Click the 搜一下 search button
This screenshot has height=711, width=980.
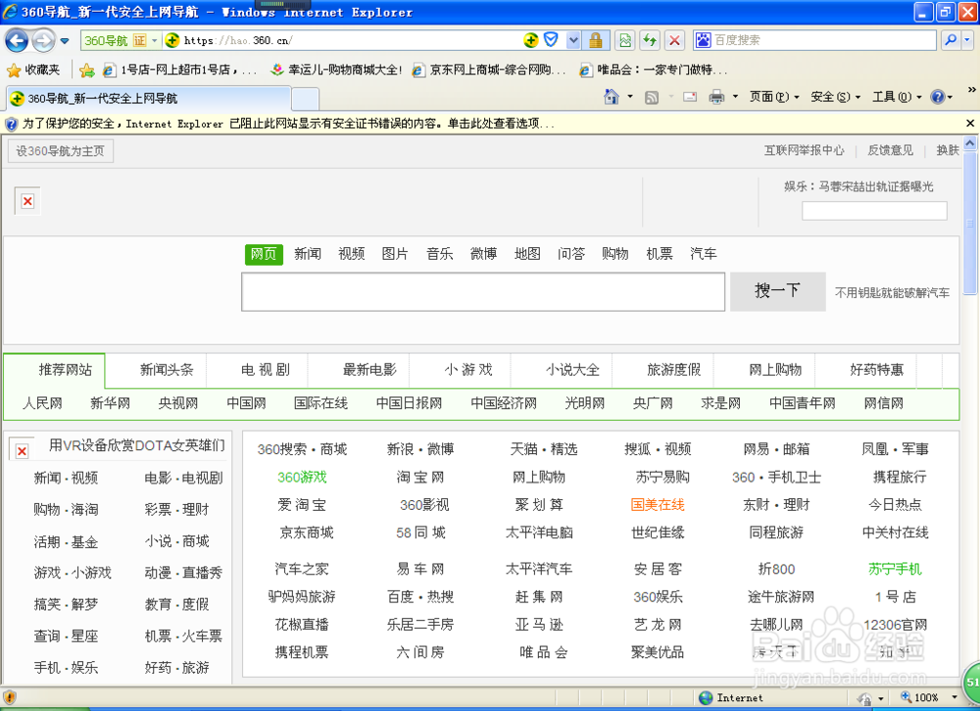(777, 291)
